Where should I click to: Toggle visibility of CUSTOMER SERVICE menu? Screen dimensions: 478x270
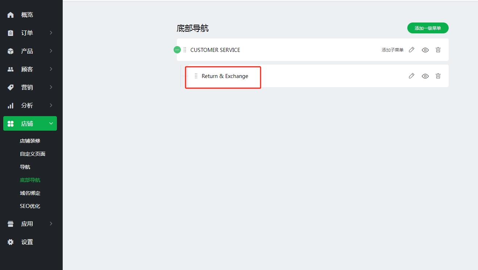(425, 50)
